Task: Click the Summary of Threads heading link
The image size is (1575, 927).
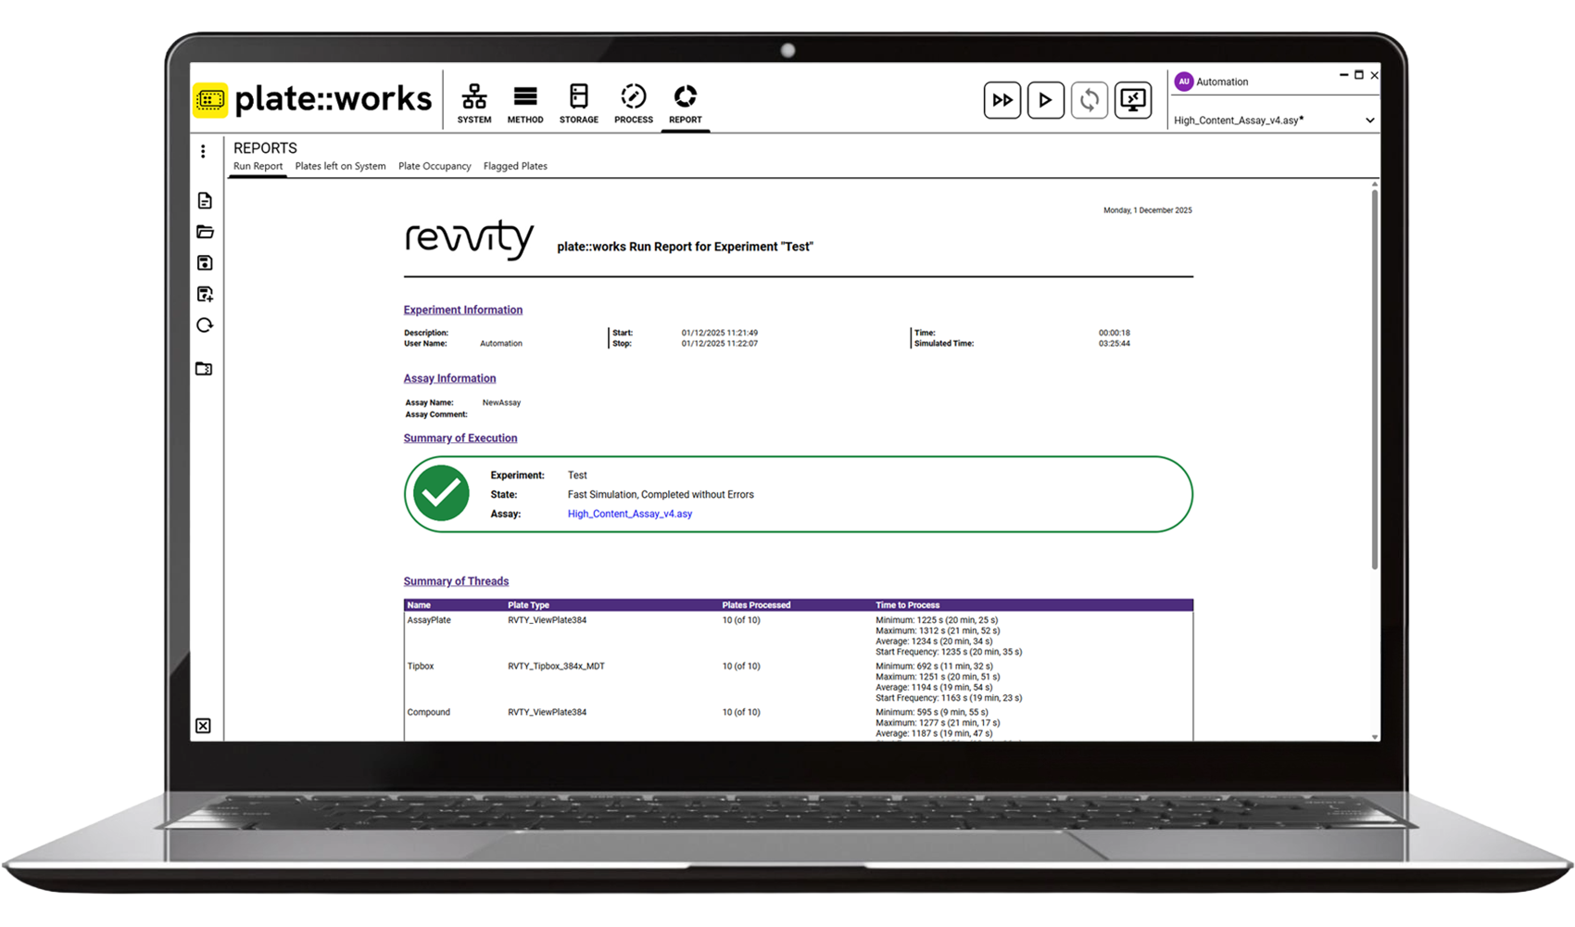Action: click(x=456, y=581)
